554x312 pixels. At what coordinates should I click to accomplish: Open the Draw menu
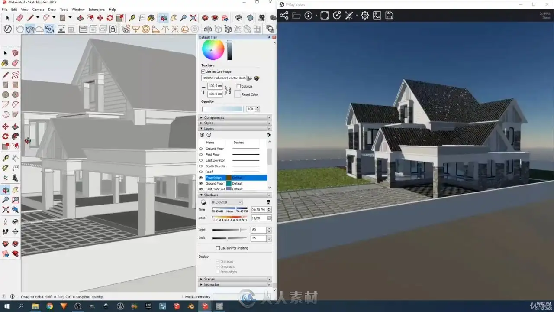(52, 10)
